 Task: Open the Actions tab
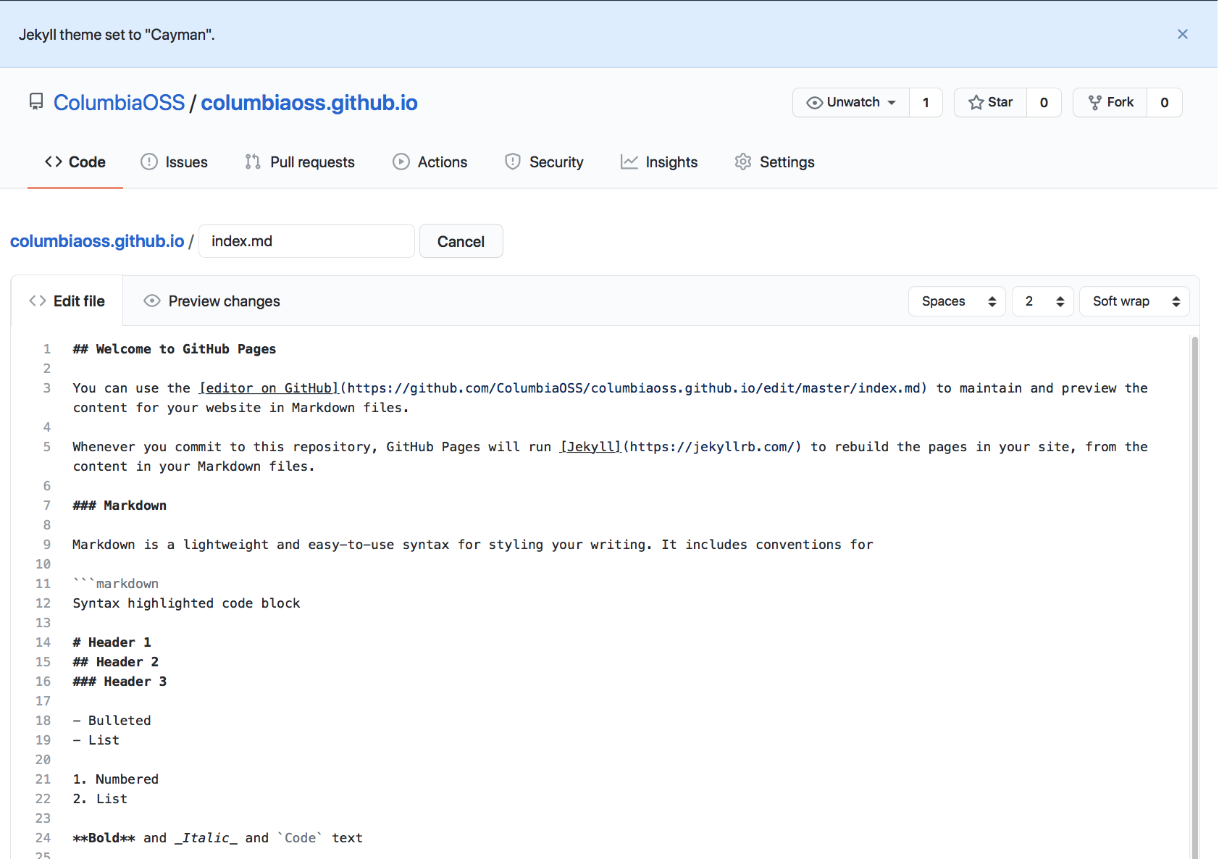coord(430,162)
